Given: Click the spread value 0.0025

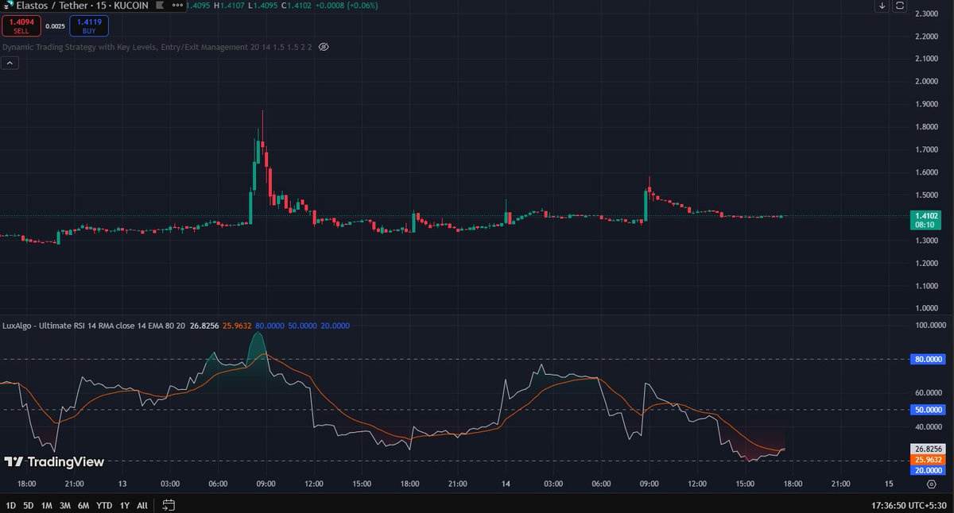Looking at the screenshot, I should 55,26.
